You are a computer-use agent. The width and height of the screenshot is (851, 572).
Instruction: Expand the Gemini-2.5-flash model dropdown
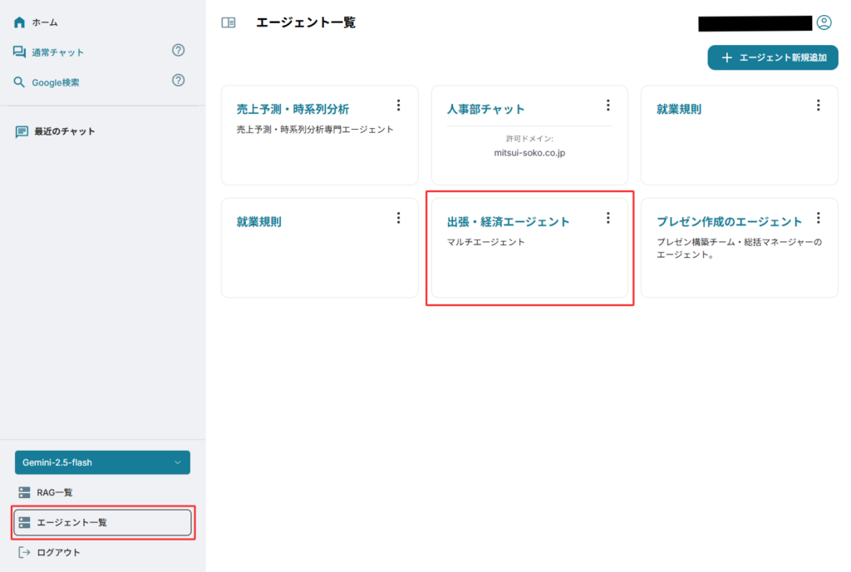(x=102, y=462)
